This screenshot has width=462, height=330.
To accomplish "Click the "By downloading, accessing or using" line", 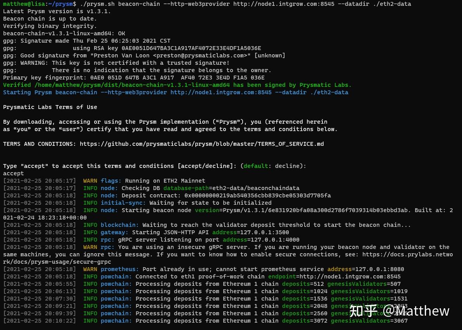I will coord(165,122).
